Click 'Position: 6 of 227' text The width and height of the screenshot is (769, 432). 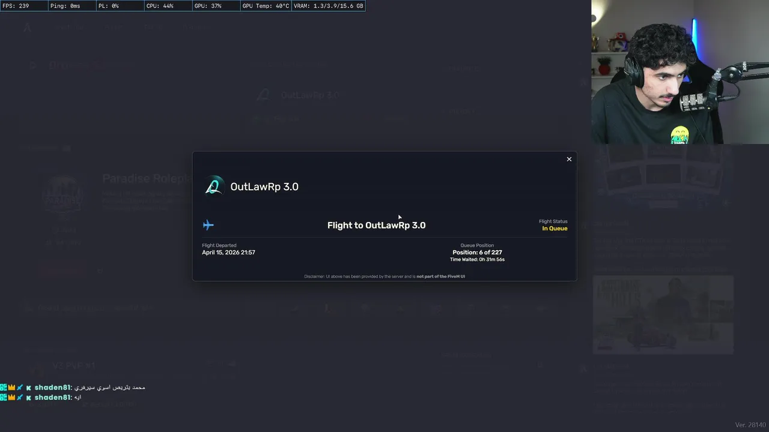[x=477, y=253]
